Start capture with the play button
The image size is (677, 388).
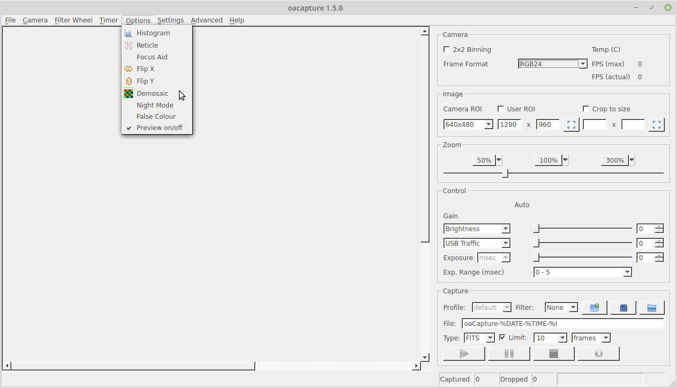tap(464, 354)
